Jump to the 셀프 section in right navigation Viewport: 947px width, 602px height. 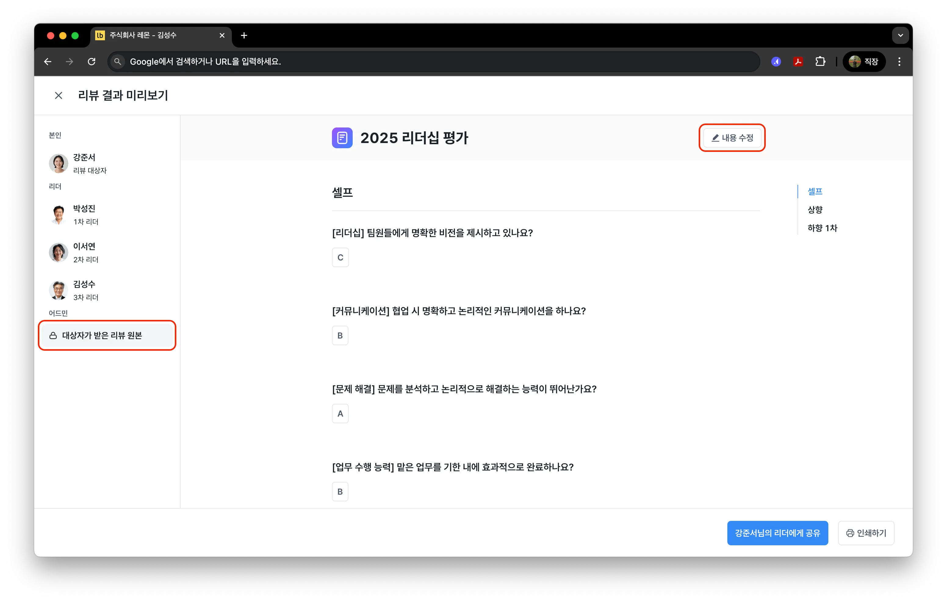815,192
